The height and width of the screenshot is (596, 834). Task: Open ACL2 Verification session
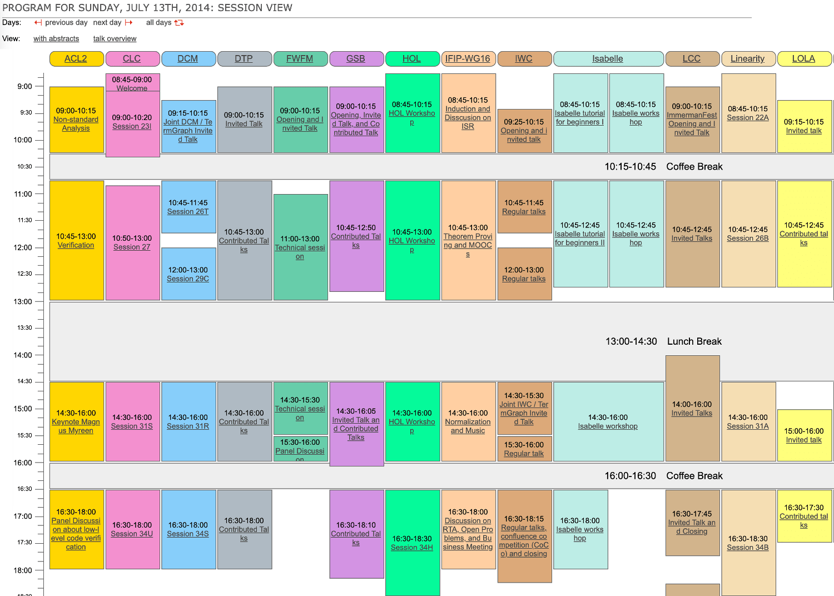point(76,245)
